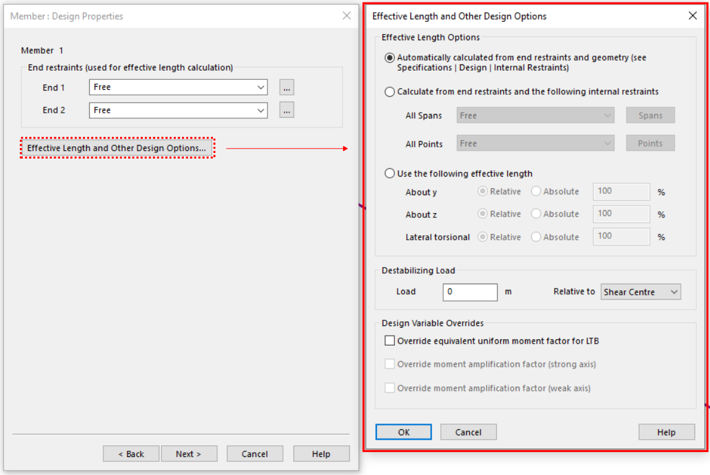Enable override equivalent uniform moment factor
Screen dimensions: 710x475
coord(389,341)
